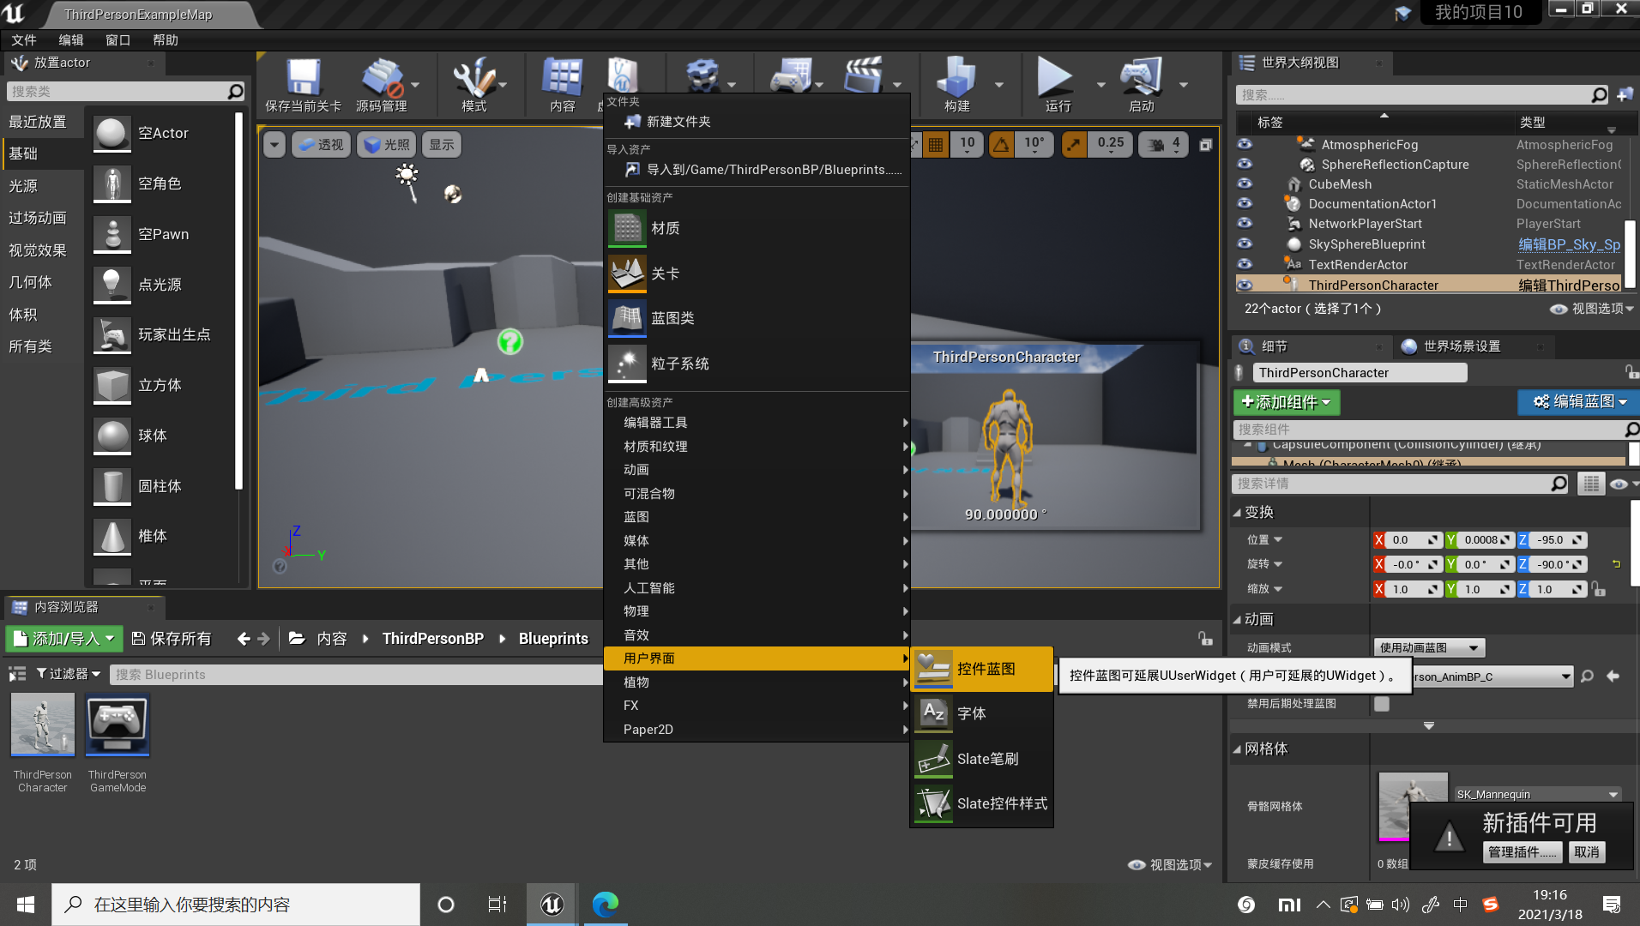Create a Slate控件样式 widget style asset
Image resolution: width=1640 pixels, height=926 pixels.
981,803
